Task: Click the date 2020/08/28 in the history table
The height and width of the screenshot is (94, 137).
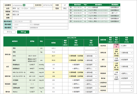Action: pos(78,10)
